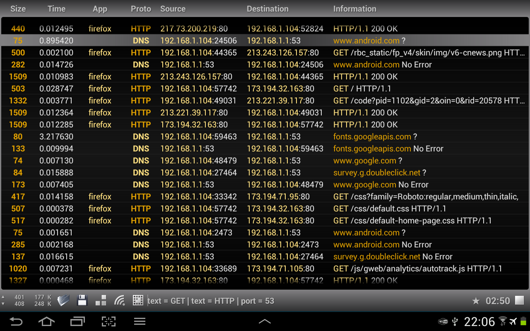Sort by the App column header
The width and height of the screenshot is (530, 331).
coord(100,9)
